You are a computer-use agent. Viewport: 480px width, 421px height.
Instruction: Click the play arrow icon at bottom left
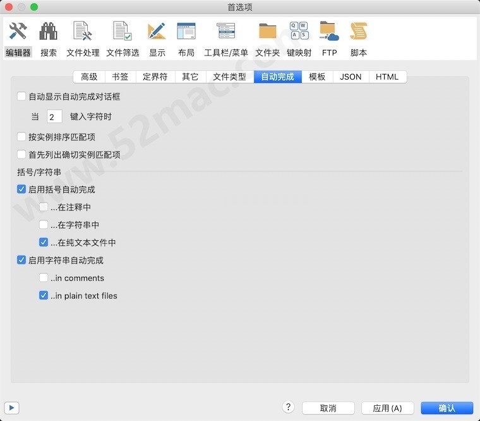11,408
